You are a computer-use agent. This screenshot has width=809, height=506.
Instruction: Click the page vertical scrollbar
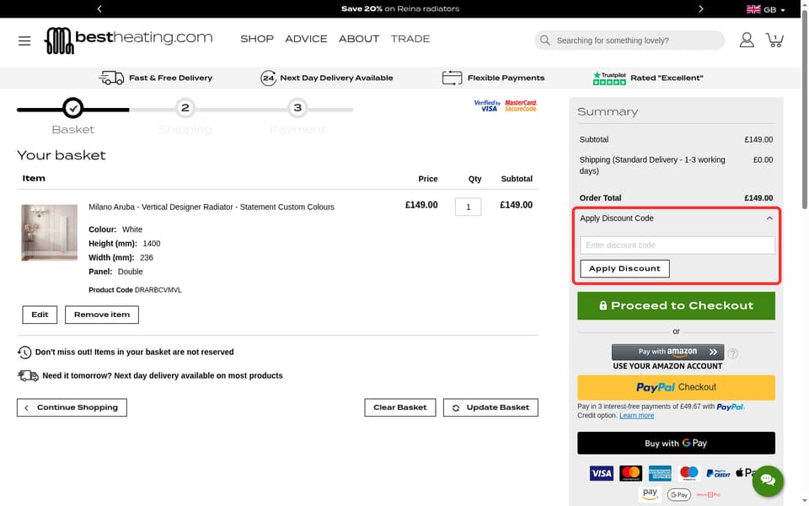click(x=804, y=109)
